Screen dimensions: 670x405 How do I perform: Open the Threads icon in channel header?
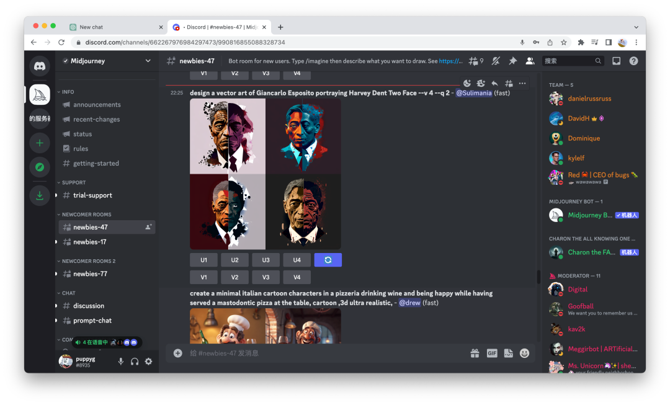coord(476,61)
